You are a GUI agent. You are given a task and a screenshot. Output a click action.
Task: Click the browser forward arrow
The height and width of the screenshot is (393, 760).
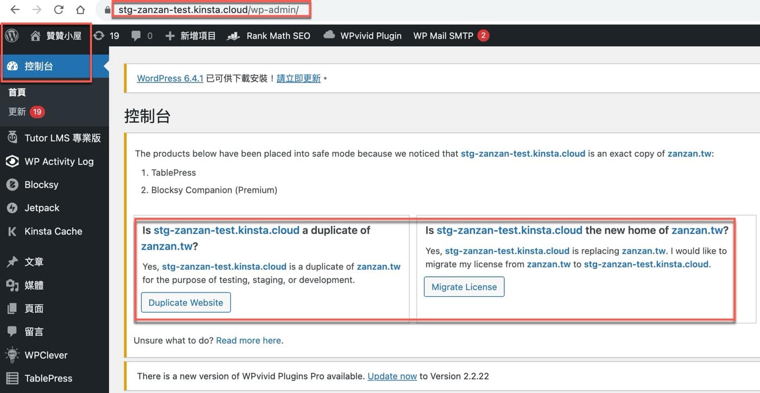click(x=37, y=10)
